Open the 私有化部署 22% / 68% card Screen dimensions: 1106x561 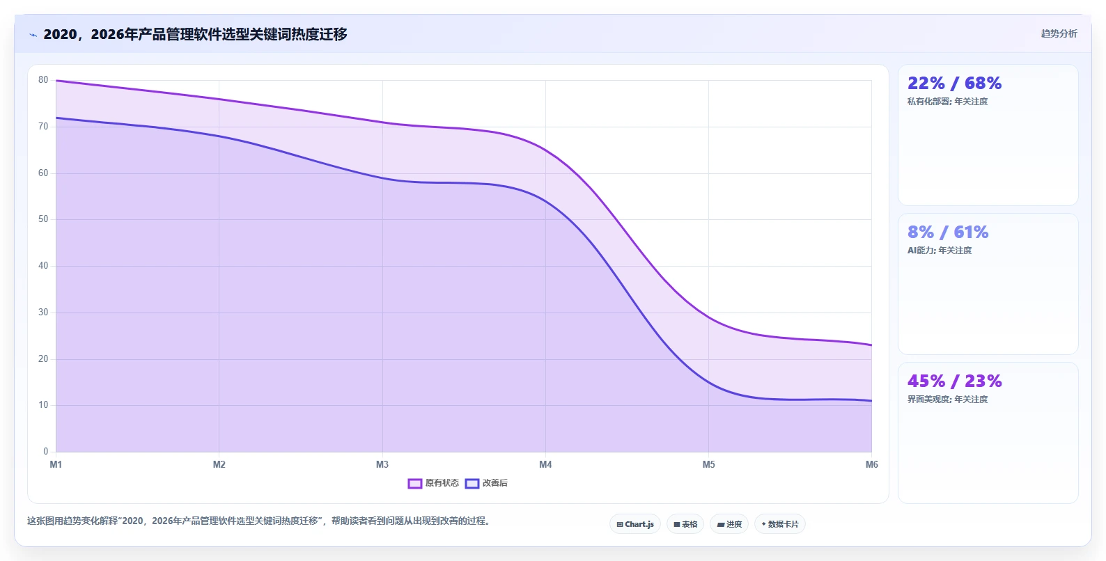click(x=988, y=135)
